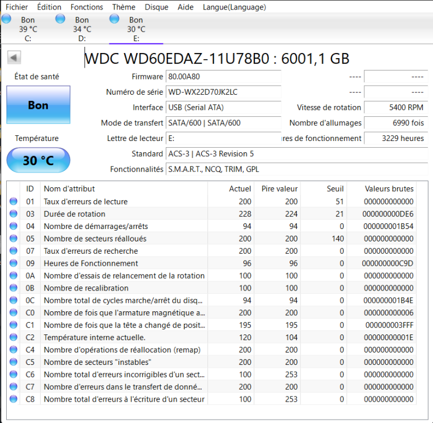Click the Fonctionnalités field S.M.A.R.T., NCQ, TRIM, GPL

pyautogui.click(x=297, y=169)
